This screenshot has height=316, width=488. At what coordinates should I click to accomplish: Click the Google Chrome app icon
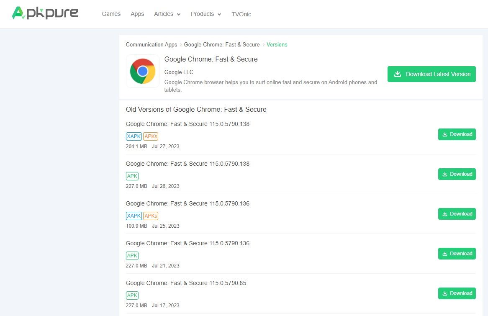click(x=142, y=71)
